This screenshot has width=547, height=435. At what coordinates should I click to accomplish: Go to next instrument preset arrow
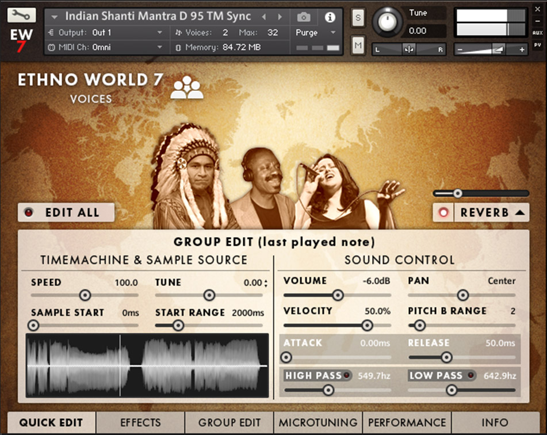pos(280,17)
